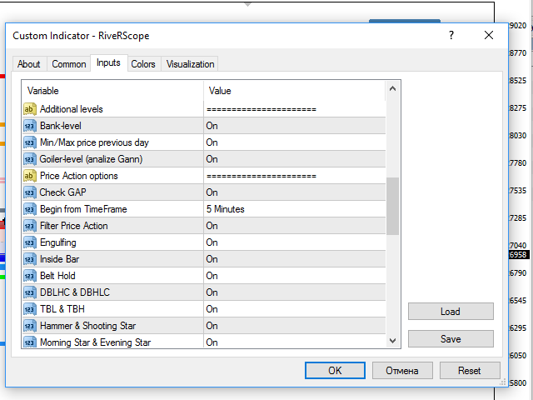Screen dimensions: 533x400
Task: Click the icon next to Engulfing variable
Action: (x=29, y=242)
